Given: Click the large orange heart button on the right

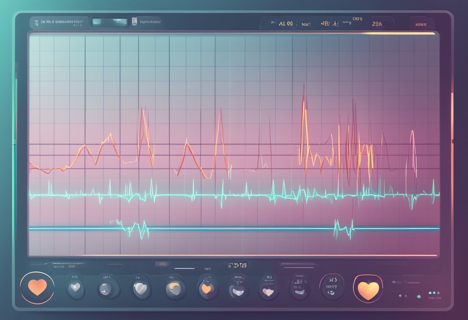Looking at the screenshot, I should 368,287.
